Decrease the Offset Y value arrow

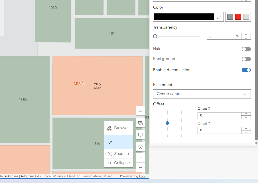(246, 132)
